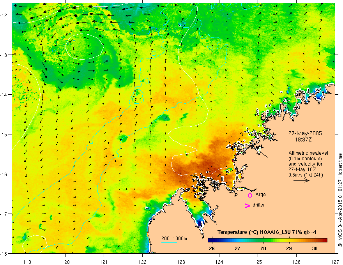Click colorbar tick value 28
Image resolution: width=343 pixels, height=265 pixels.
[x=263, y=248]
